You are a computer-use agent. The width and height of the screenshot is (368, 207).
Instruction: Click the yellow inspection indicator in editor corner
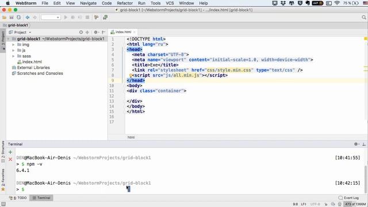coord(366,39)
